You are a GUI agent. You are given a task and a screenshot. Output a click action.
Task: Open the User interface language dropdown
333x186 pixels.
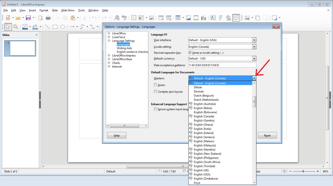pos(254,40)
